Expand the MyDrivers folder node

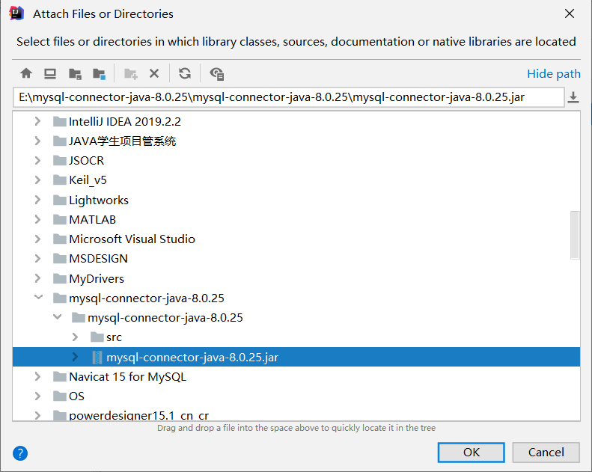tap(37, 278)
